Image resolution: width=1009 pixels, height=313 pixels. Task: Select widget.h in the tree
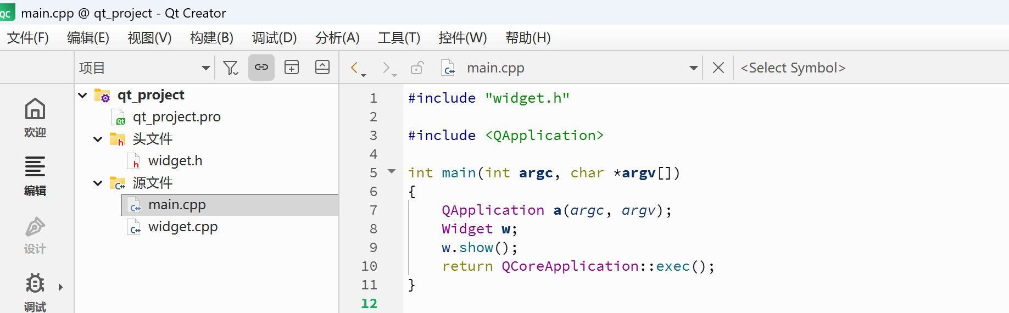tap(175, 161)
